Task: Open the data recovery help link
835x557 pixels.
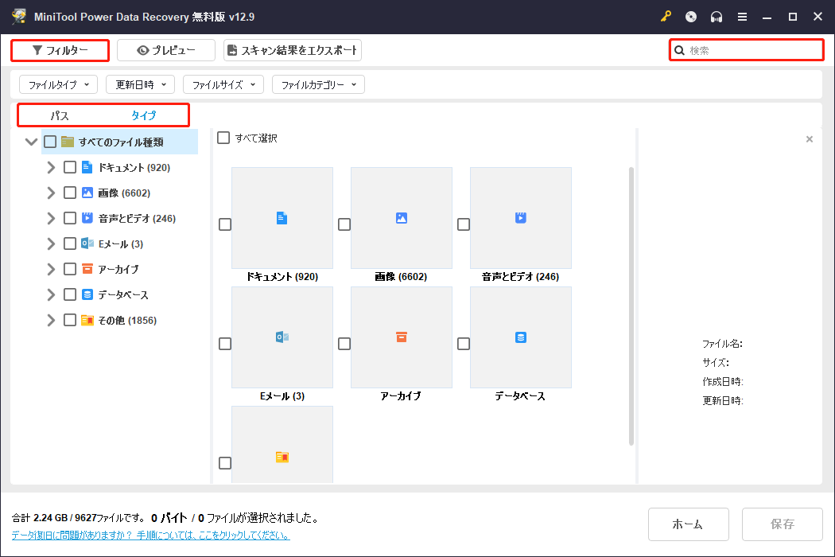Action: [x=151, y=536]
